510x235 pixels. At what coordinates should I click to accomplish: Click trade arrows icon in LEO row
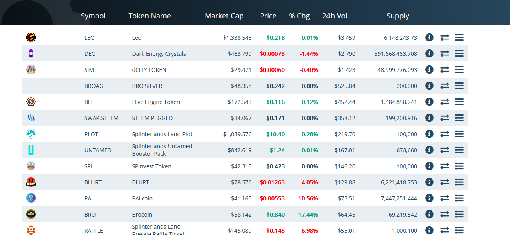444,37
